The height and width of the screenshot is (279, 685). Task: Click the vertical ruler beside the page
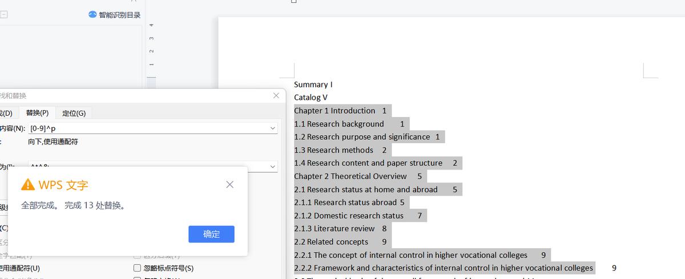(x=151, y=46)
